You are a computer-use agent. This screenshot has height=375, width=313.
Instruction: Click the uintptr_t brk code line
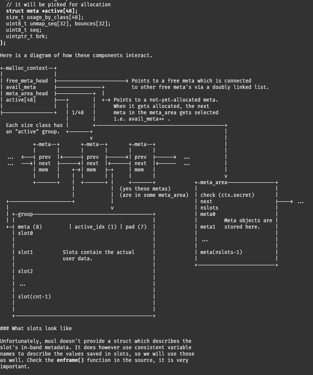pyautogui.click(x=27, y=36)
